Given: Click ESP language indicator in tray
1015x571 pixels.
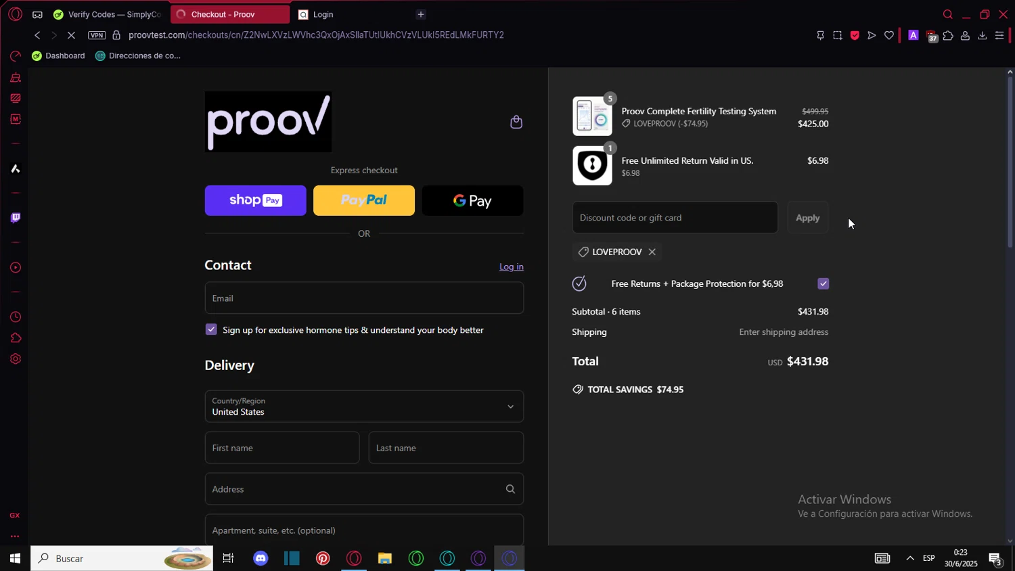Looking at the screenshot, I should coord(928,558).
